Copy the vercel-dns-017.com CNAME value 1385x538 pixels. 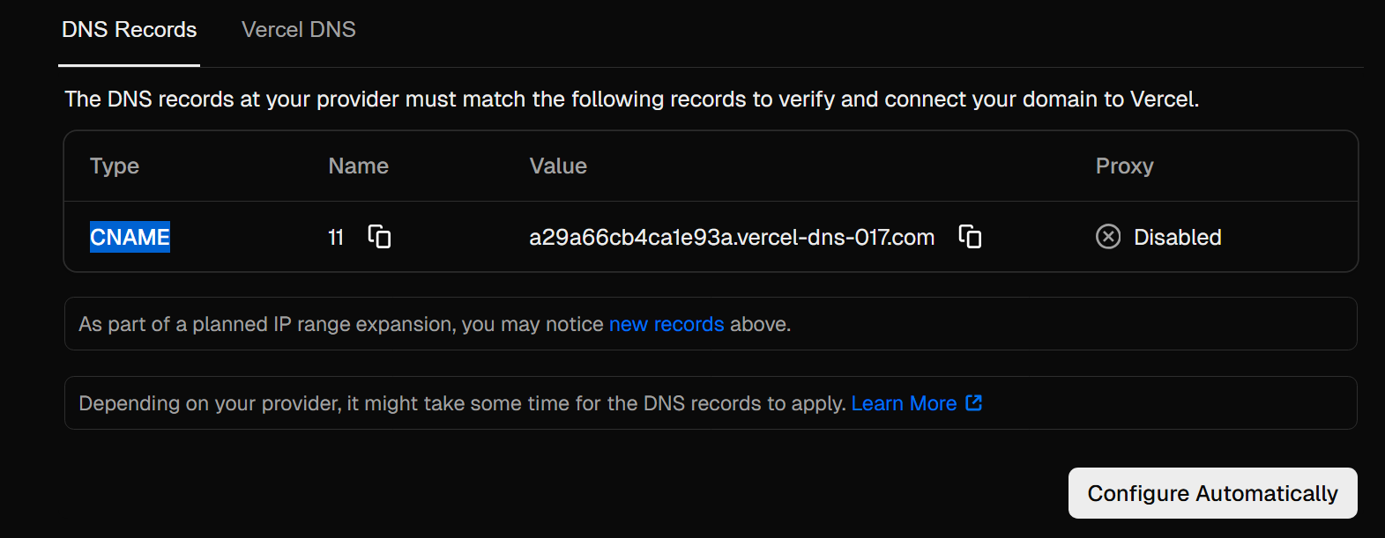tap(970, 237)
